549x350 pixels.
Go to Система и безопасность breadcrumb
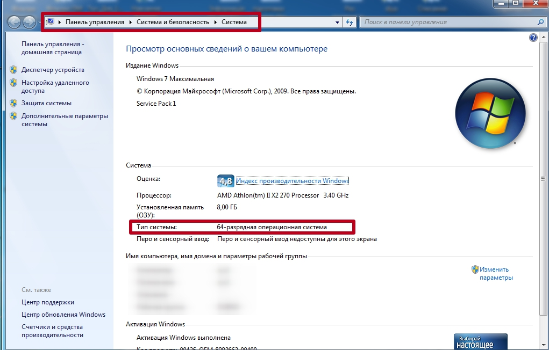pos(174,22)
